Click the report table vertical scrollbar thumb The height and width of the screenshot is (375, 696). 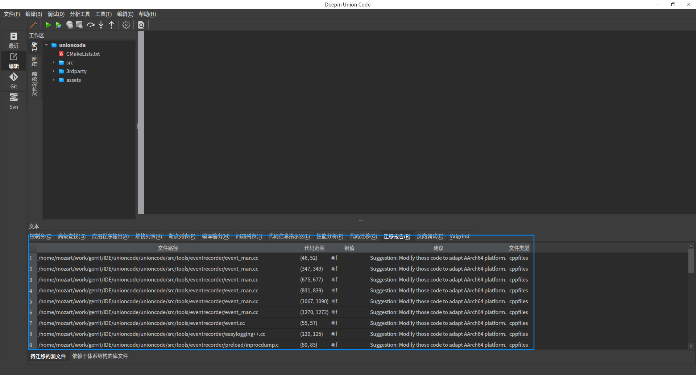click(x=691, y=261)
